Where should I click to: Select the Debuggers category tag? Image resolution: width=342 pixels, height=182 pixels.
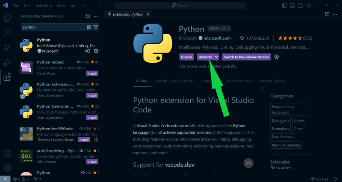tap(280, 120)
